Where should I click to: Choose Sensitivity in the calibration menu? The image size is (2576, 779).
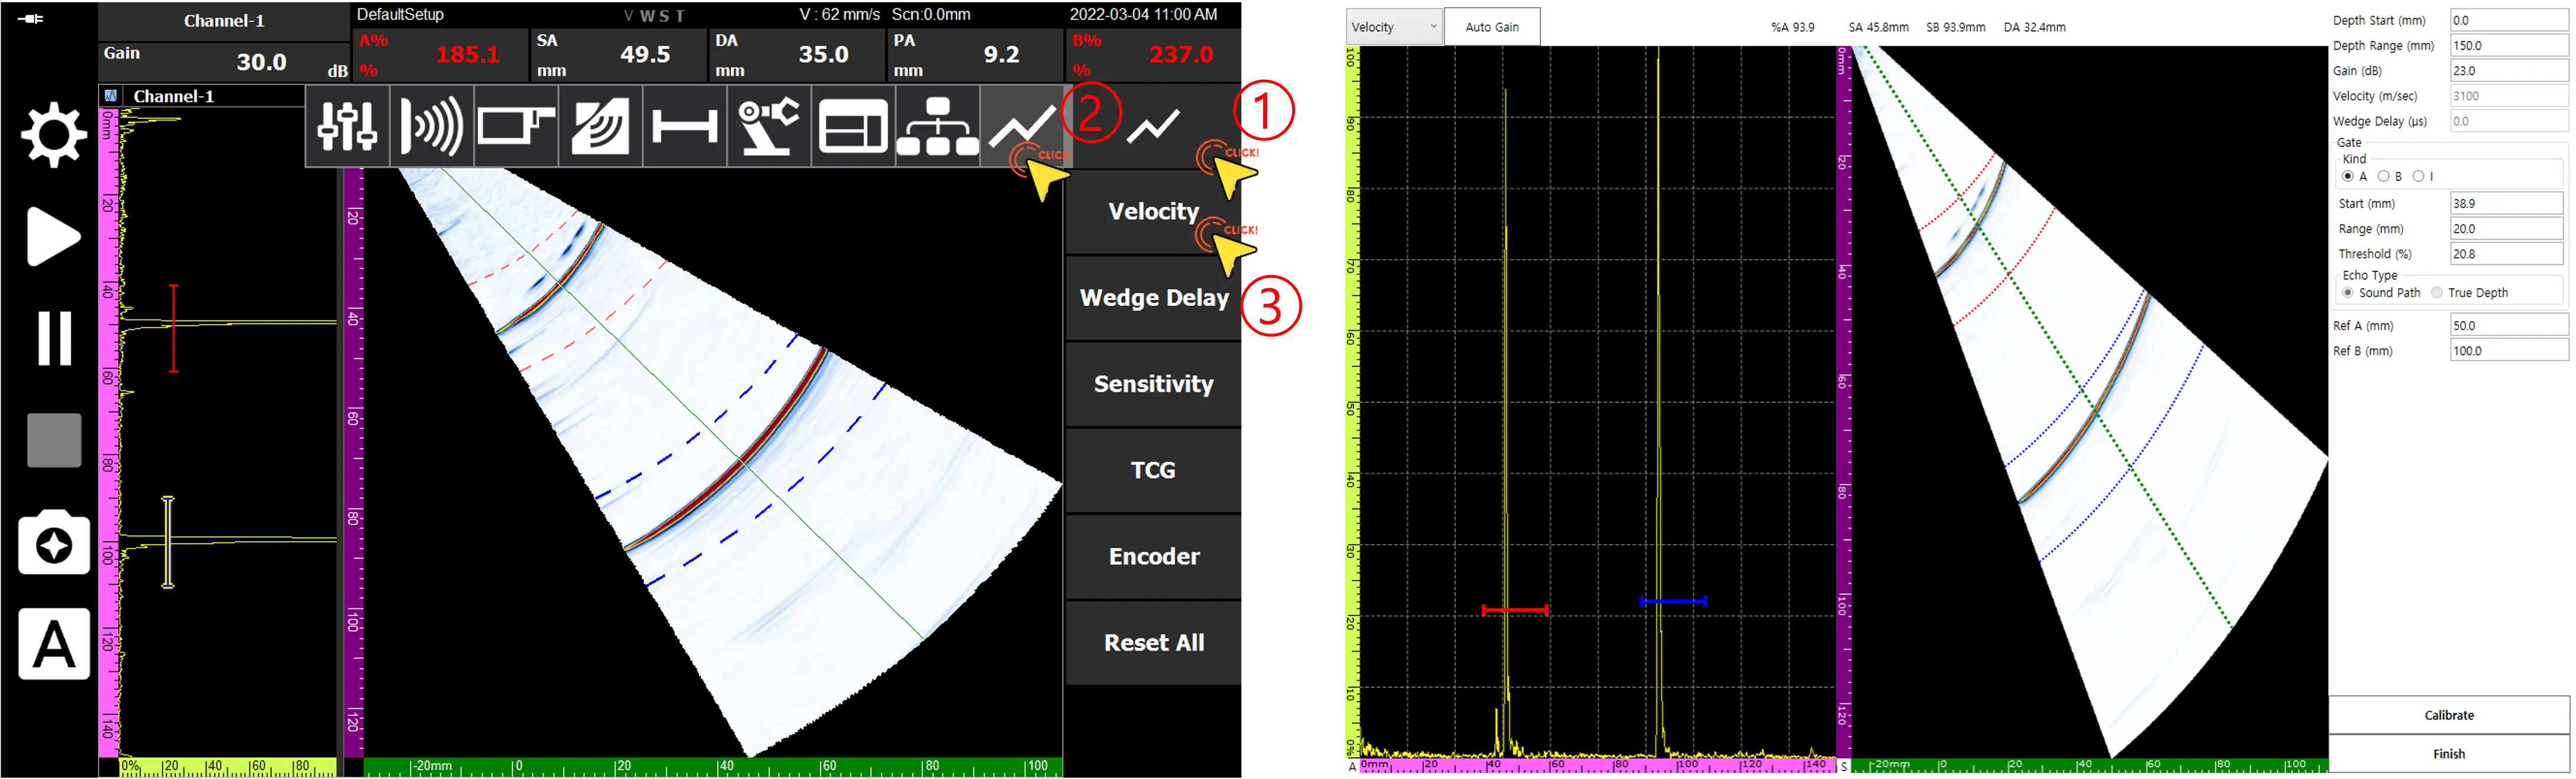click(x=1153, y=384)
